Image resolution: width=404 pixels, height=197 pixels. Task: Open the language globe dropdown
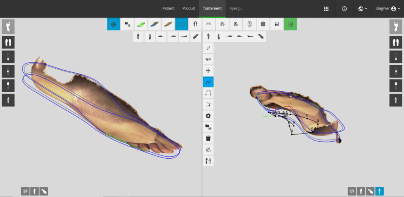pos(363,9)
